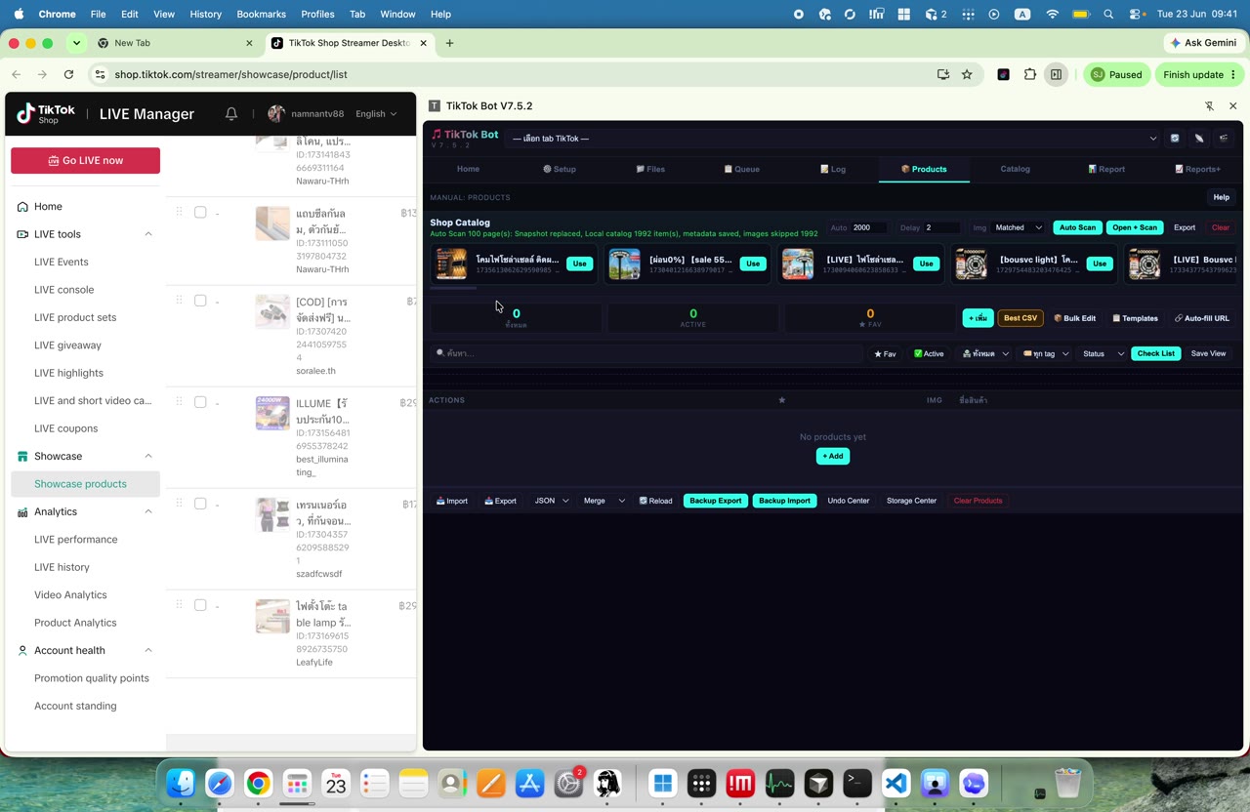Screen dimensions: 1250x812
Task: Switch to the New Tab browser tab
Action: pyautogui.click(x=176, y=43)
